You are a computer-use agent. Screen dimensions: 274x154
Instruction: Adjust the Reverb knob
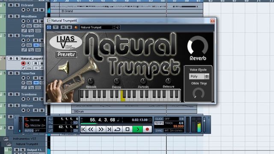tap(198, 45)
